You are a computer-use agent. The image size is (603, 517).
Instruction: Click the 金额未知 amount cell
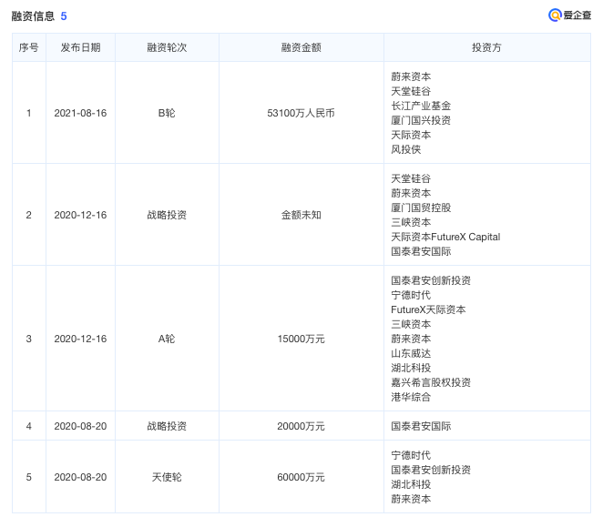coord(301,215)
